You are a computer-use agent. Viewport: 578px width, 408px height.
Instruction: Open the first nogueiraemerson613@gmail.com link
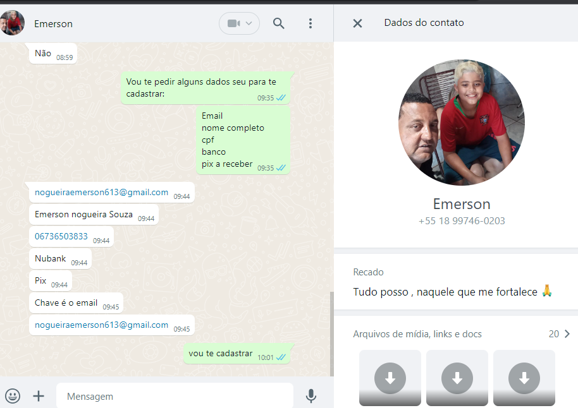(x=101, y=193)
